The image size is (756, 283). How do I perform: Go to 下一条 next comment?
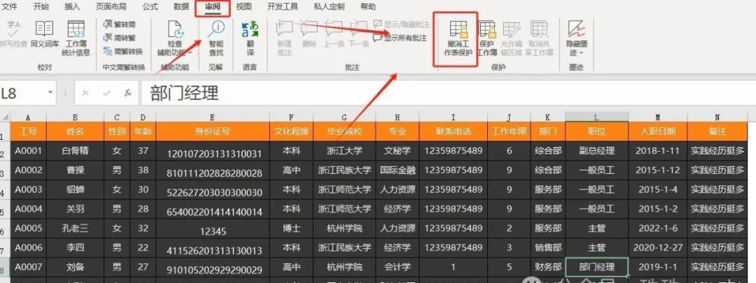(358, 35)
